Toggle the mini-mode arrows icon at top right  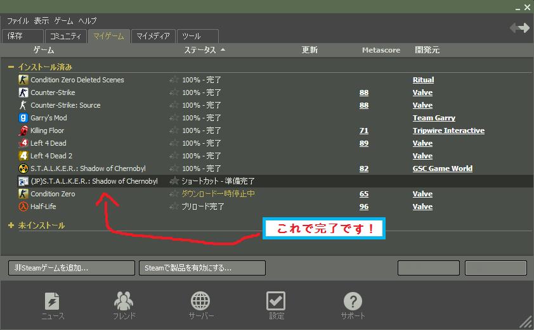coord(519,29)
